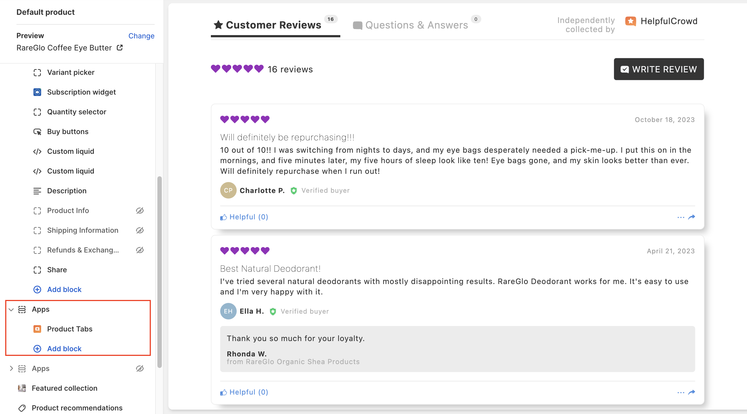Viewport: 747px width, 414px height.
Task: Click the Product recommendations tag icon
Action: click(x=22, y=408)
